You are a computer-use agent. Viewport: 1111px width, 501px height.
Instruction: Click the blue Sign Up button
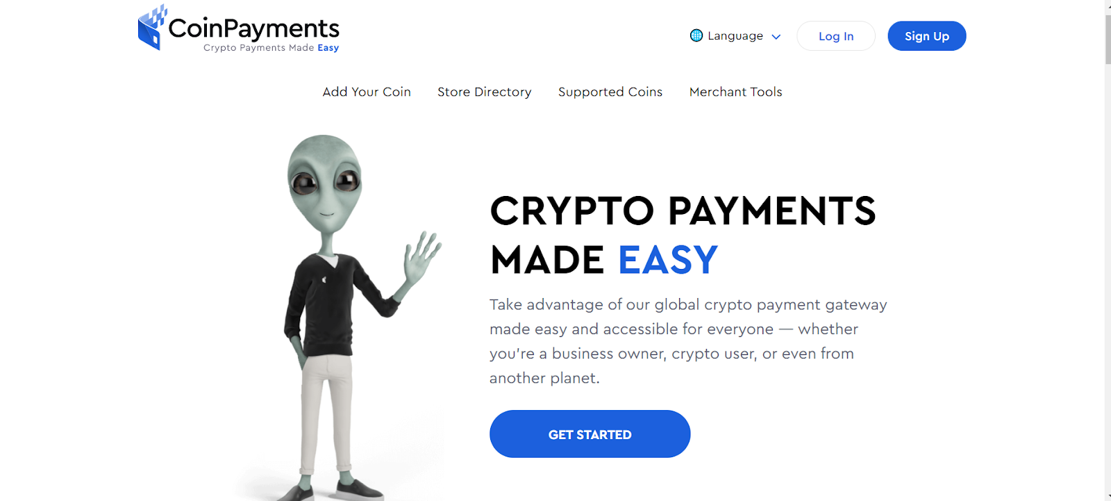(x=927, y=36)
